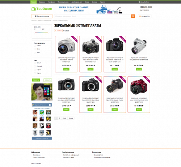Buy the red Nikon camera
181x167 pixels.
139,110
